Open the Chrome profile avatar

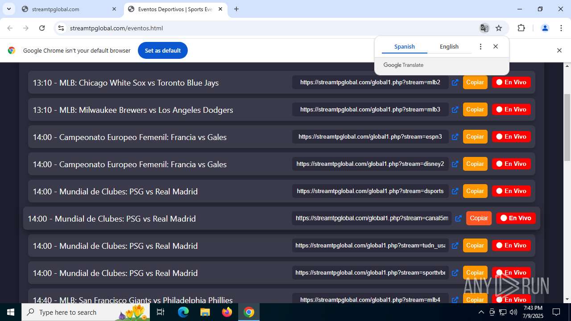coord(545,28)
